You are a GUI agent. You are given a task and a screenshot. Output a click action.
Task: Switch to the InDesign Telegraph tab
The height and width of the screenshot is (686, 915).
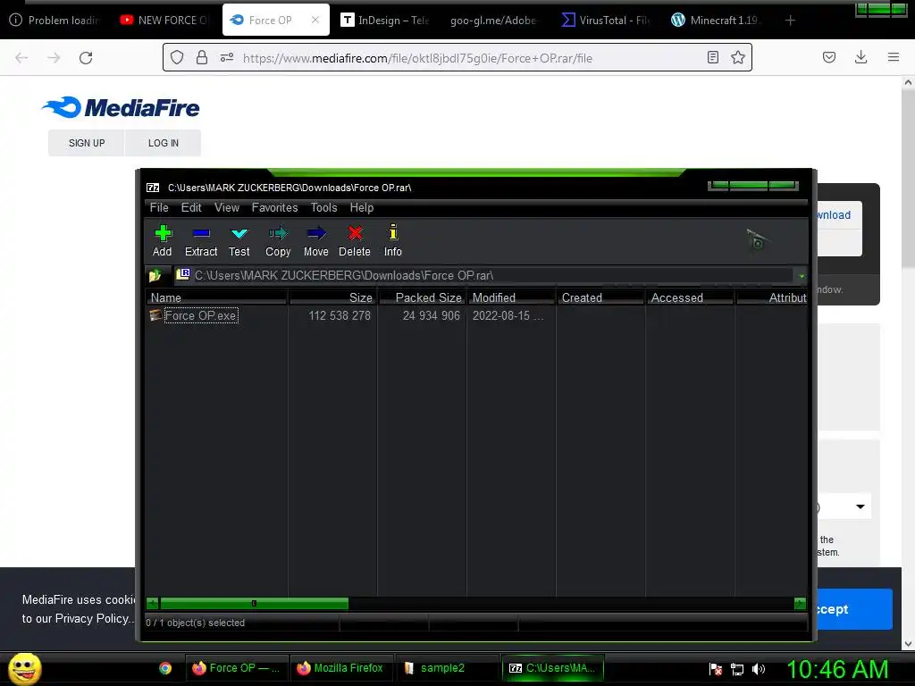click(386, 21)
